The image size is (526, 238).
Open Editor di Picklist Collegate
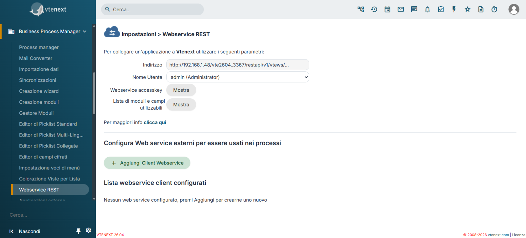(49, 146)
